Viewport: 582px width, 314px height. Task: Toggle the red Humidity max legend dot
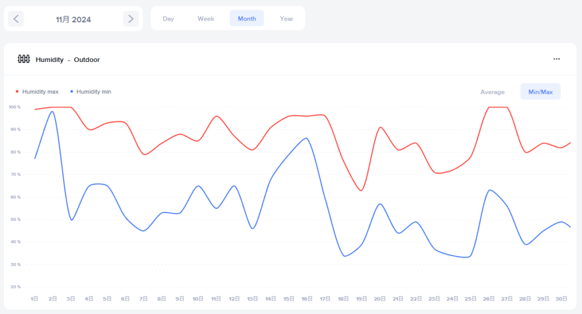pyautogui.click(x=17, y=91)
